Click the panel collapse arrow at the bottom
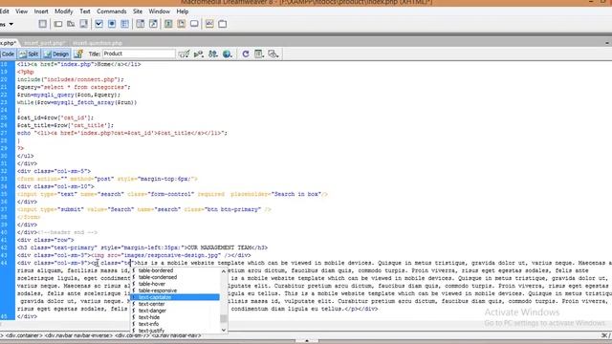Viewport: 612px width, 344px height. (x=306, y=340)
